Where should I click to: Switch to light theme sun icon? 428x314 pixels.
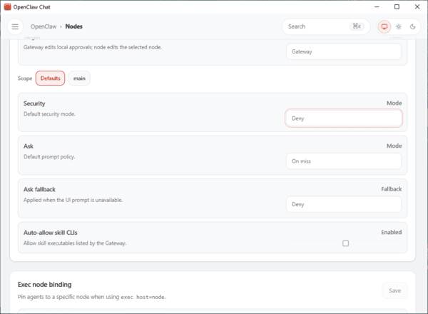tap(399, 26)
